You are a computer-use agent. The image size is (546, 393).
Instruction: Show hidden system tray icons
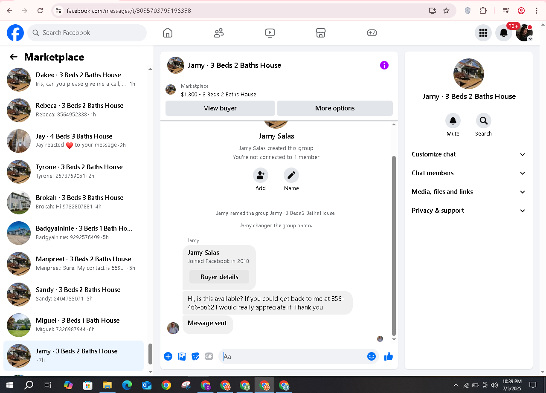(x=456, y=385)
